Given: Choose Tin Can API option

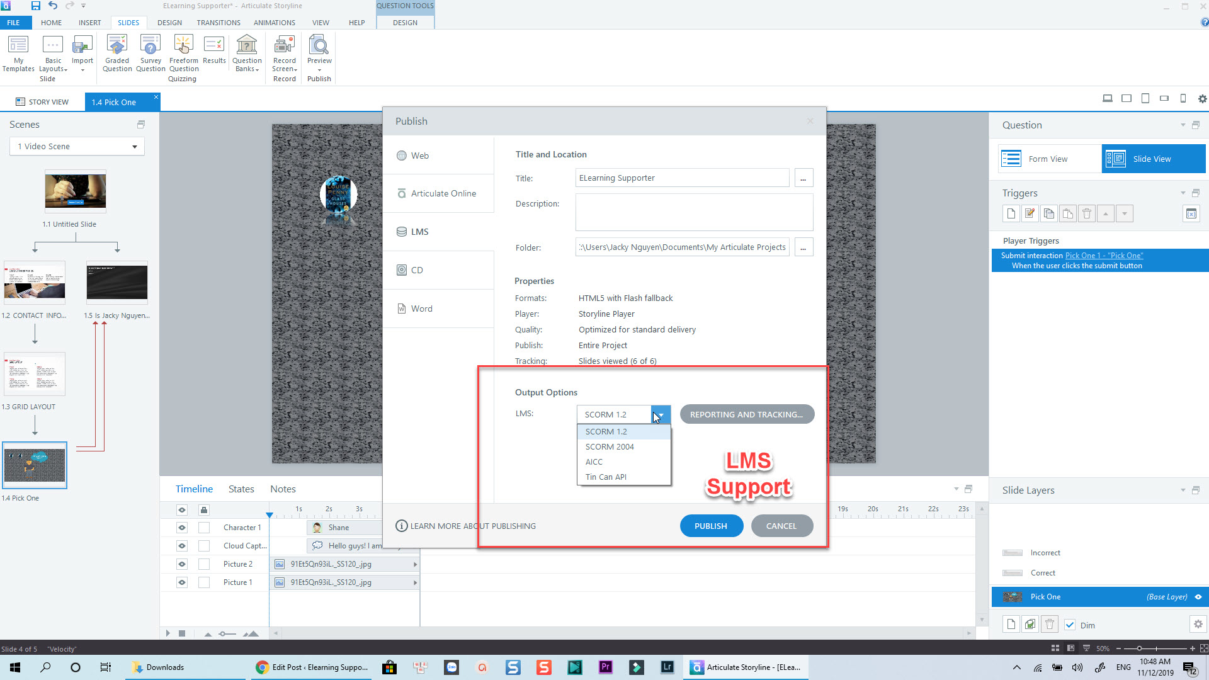Looking at the screenshot, I should coord(606,477).
